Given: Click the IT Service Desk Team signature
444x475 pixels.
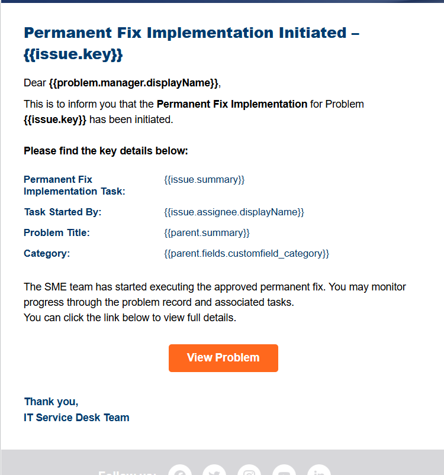Looking at the screenshot, I should coord(76,418).
